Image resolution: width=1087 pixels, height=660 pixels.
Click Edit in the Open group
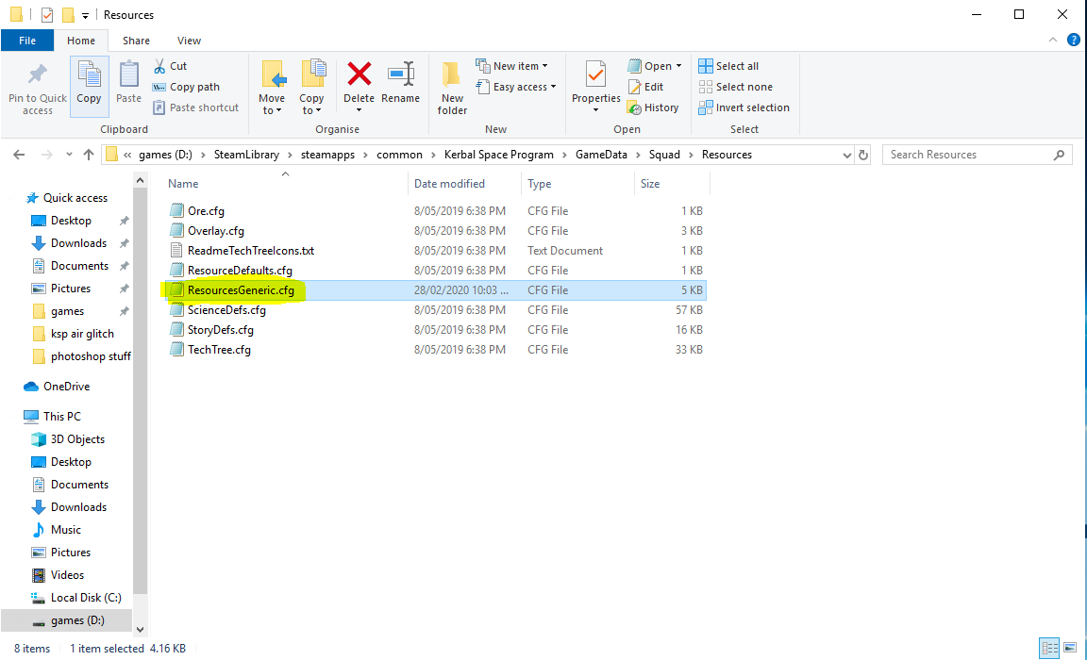pyautogui.click(x=645, y=87)
